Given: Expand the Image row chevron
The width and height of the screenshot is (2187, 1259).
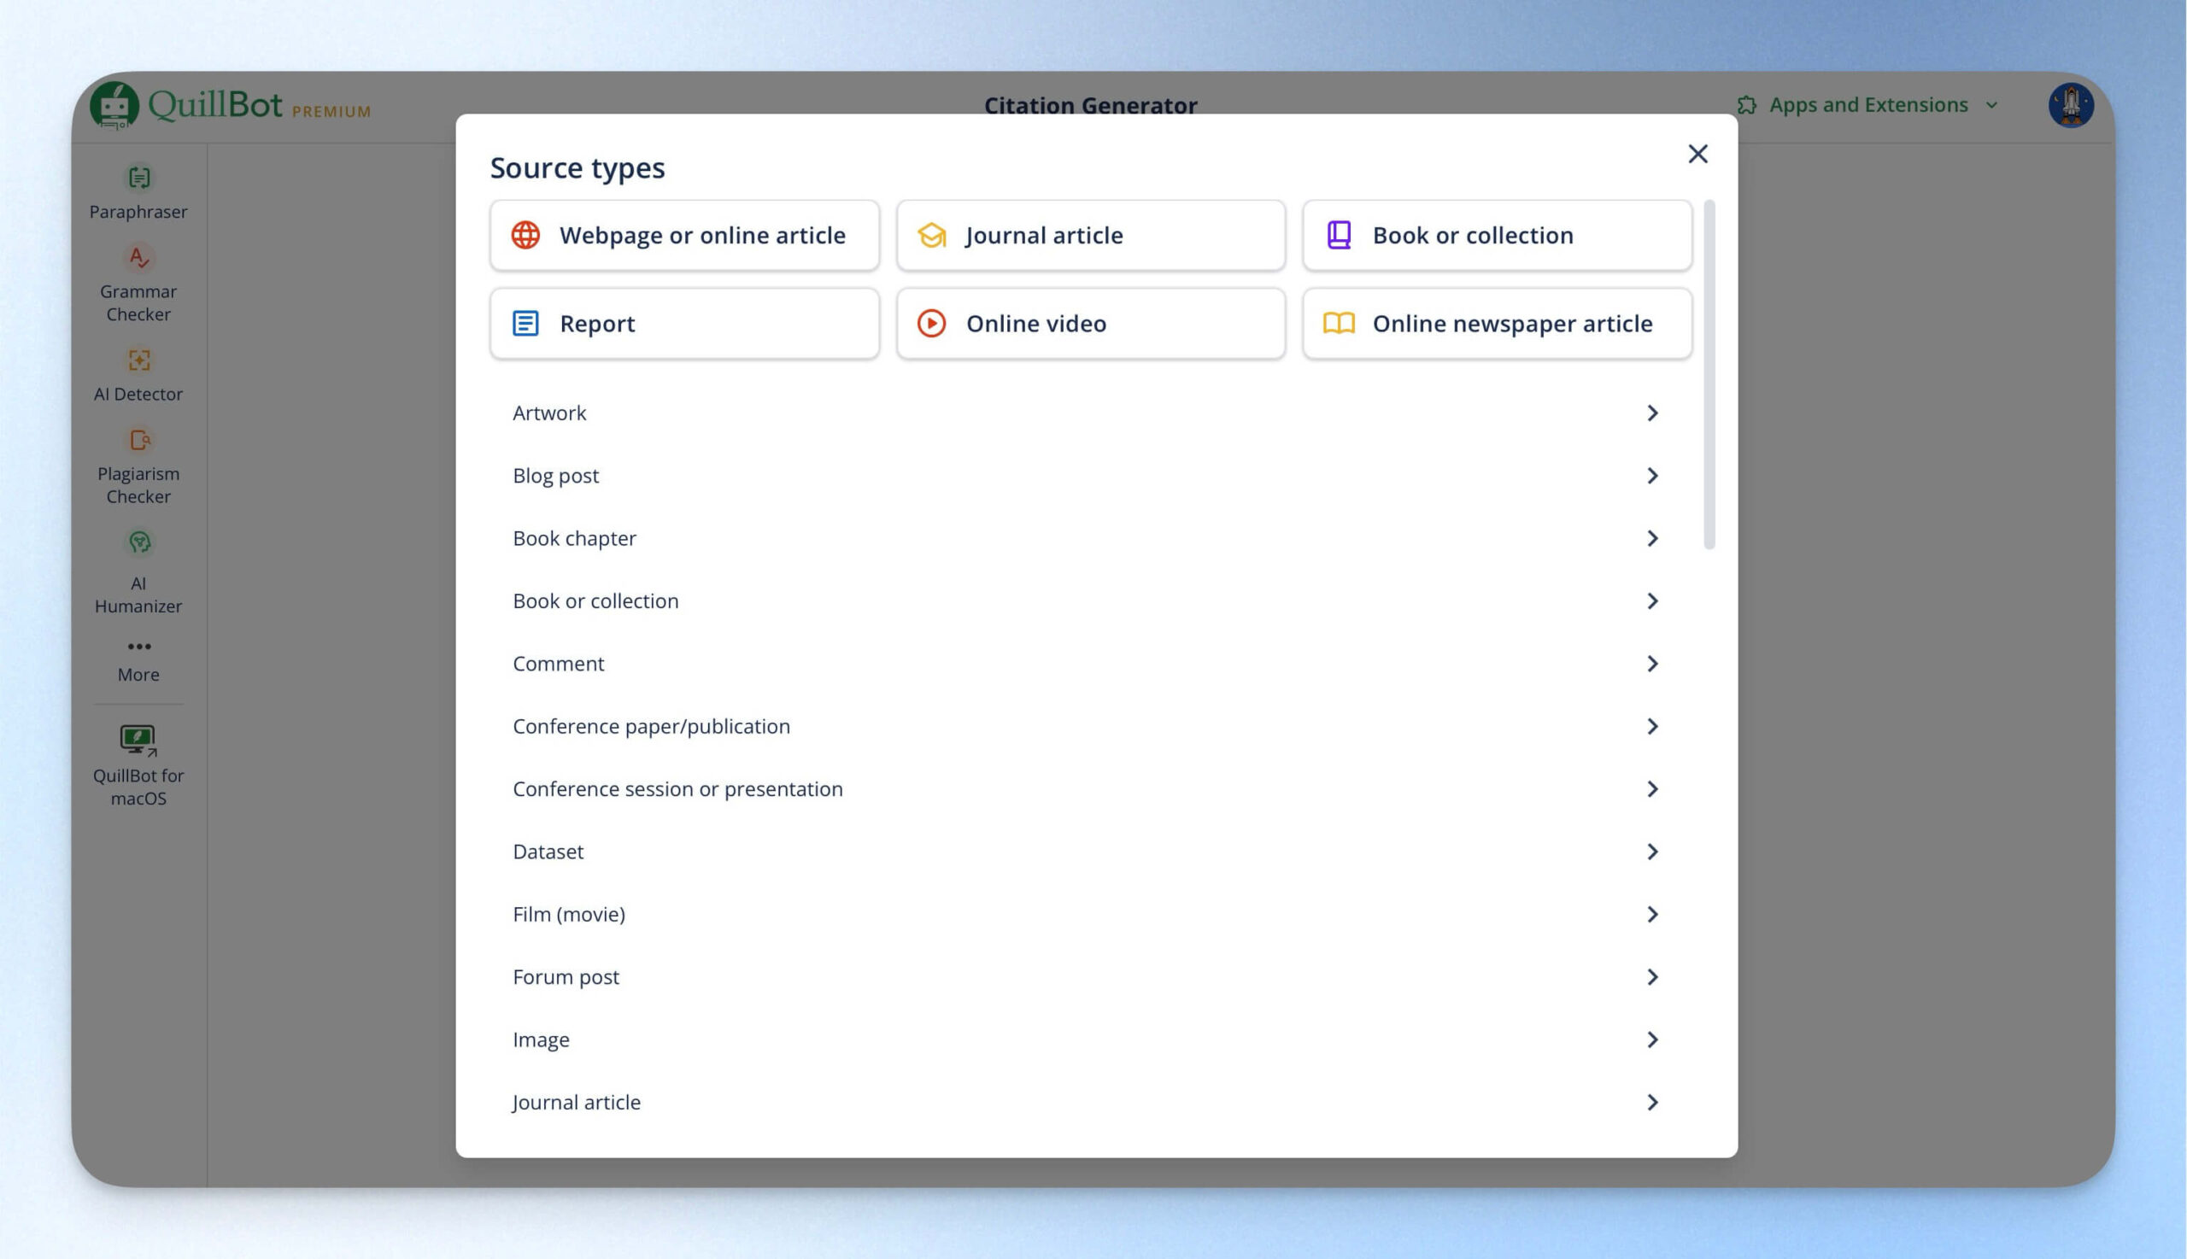Looking at the screenshot, I should tap(1651, 1039).
